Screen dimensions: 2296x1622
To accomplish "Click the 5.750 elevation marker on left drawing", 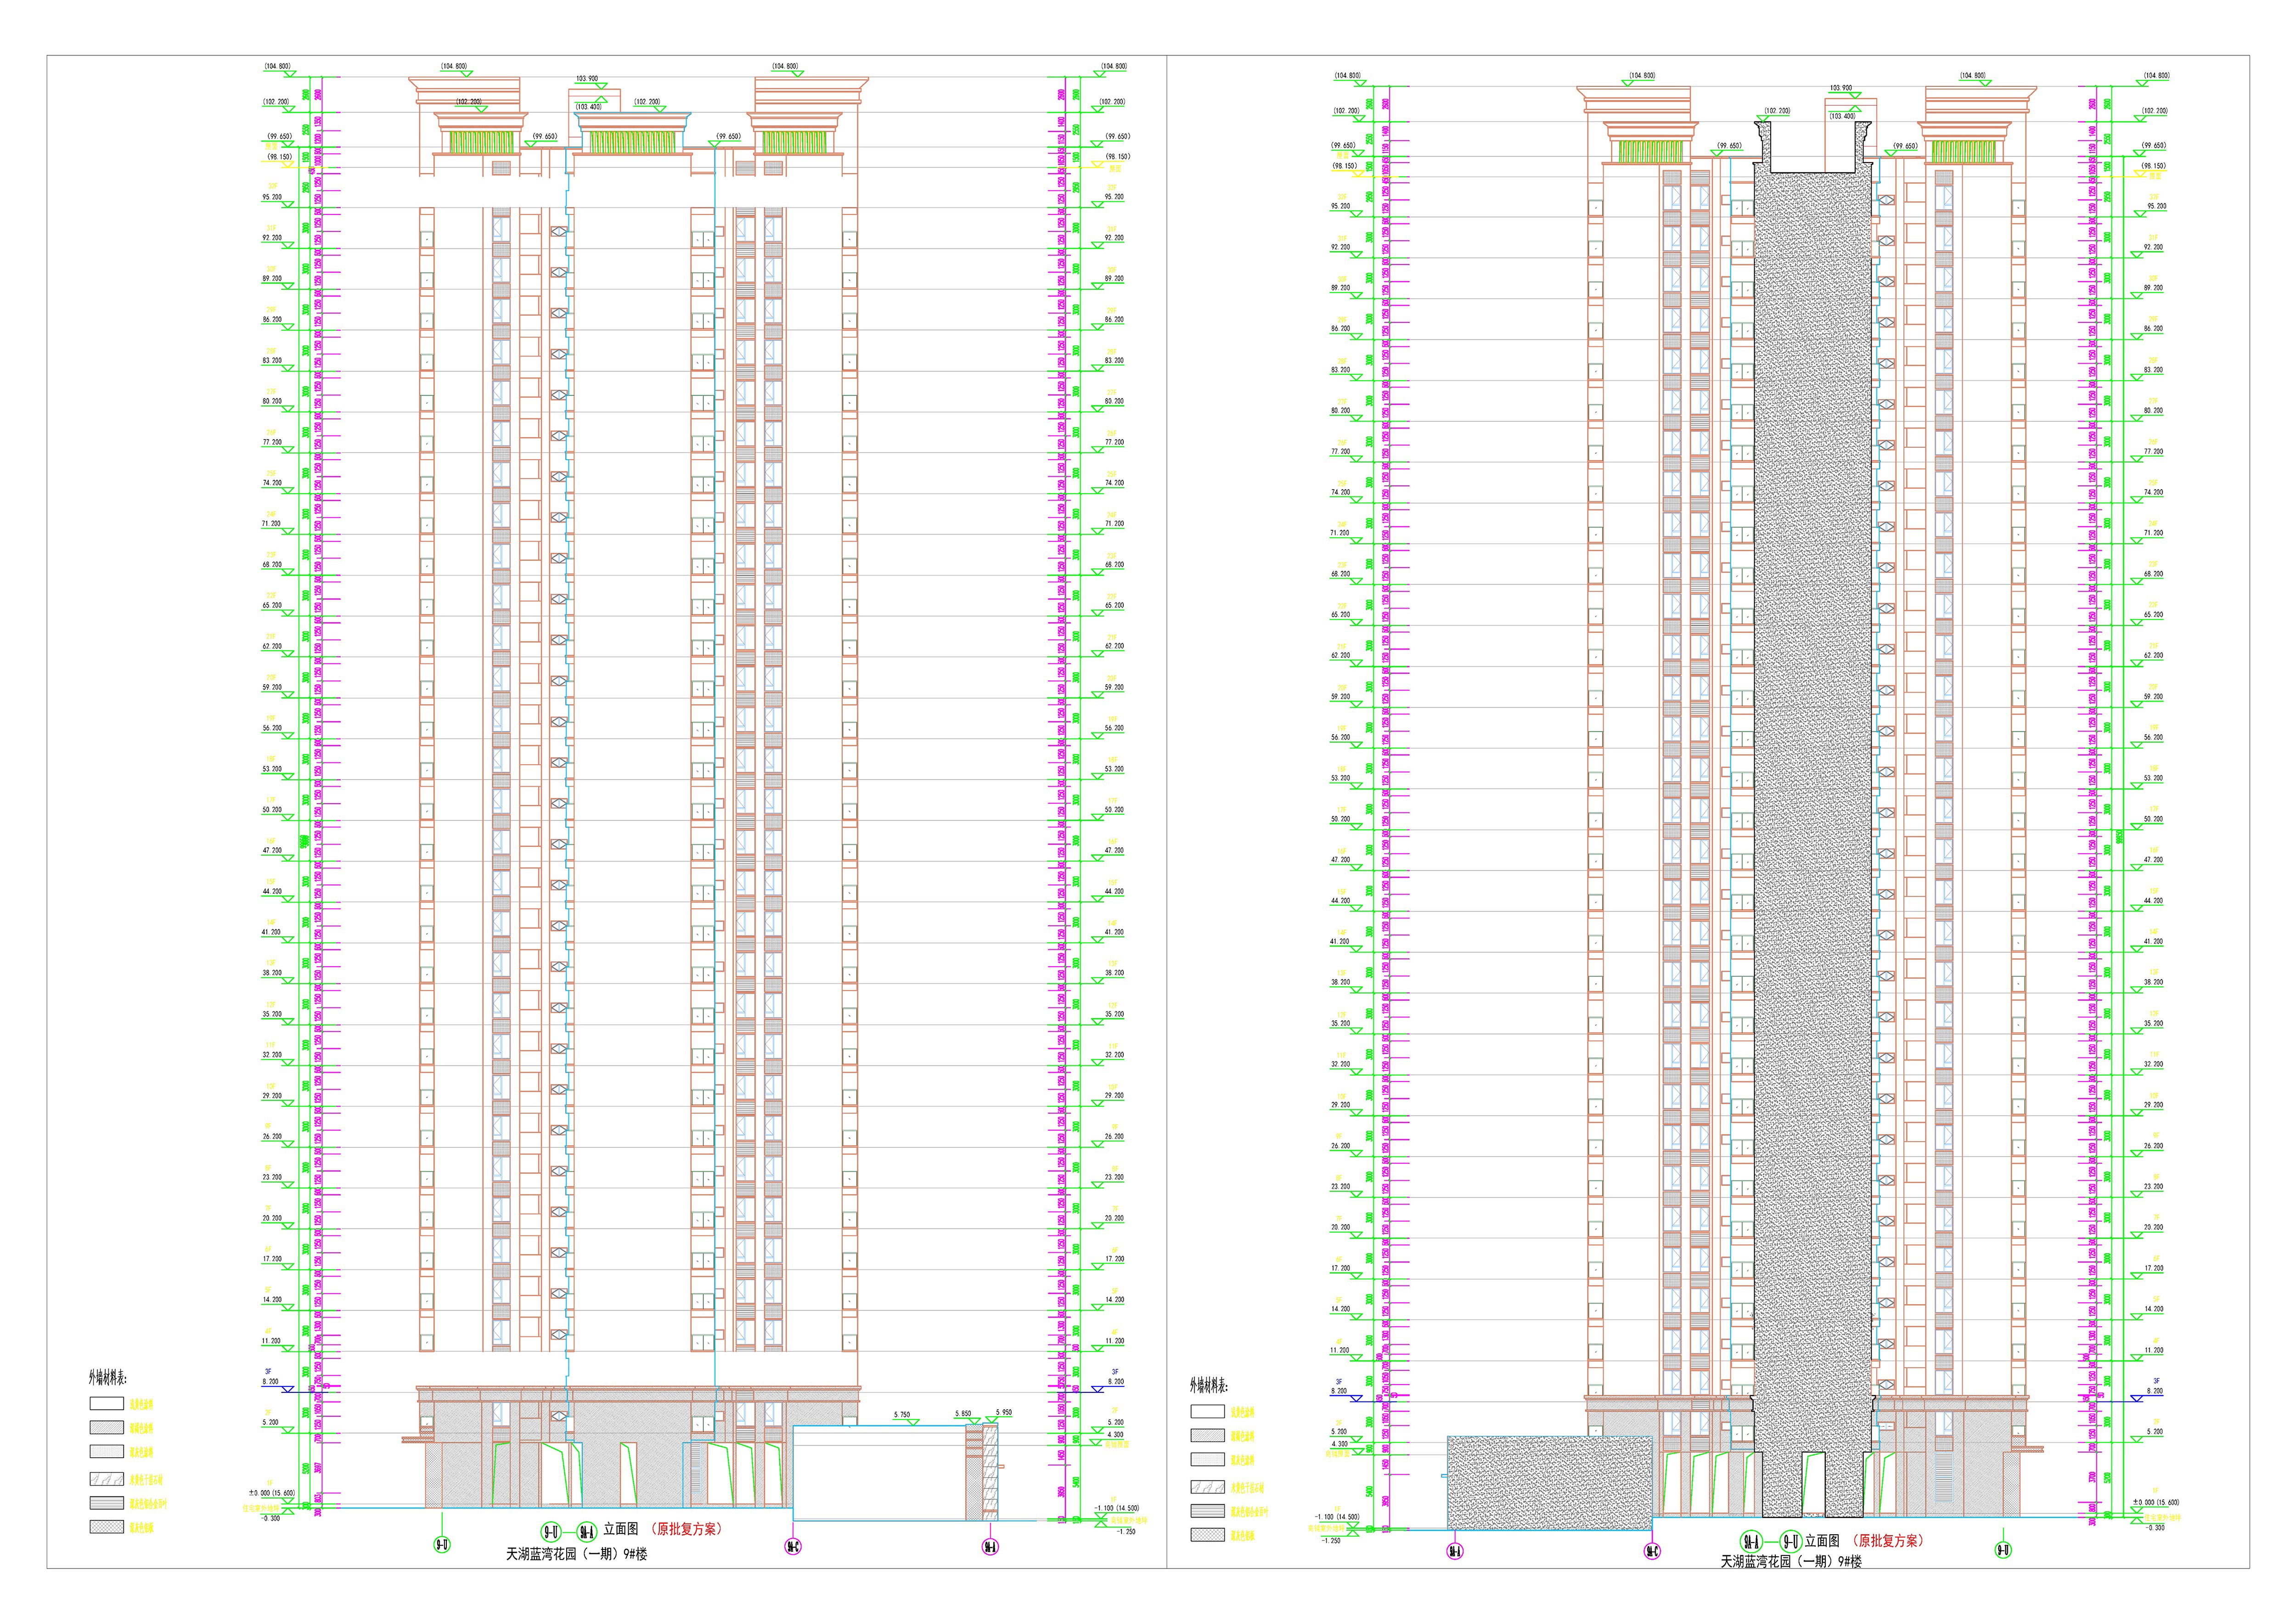I will (902, 1415).
